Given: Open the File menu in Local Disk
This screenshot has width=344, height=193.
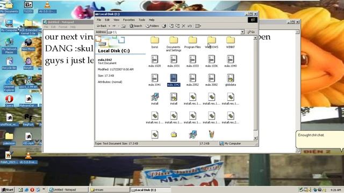Looking at the screenshot, I should 99,20.
